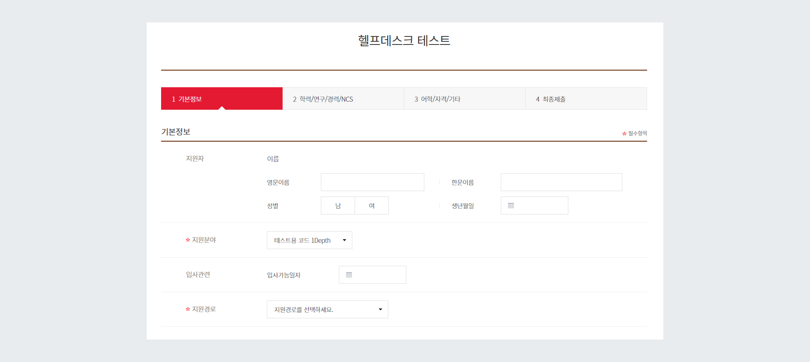This screenshot has height=362, width=810.
Task: Open the 3 어학/자격/기타 tab
Action: (x=465, y=98)
